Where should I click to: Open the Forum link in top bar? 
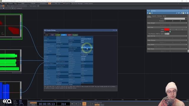[x=33, y=4]
